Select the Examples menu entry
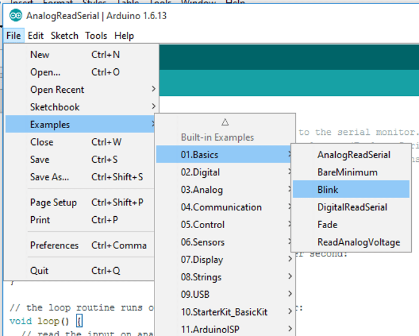This screenshot has width=419, height=336. pyautogui.click(x=80, y=125)
